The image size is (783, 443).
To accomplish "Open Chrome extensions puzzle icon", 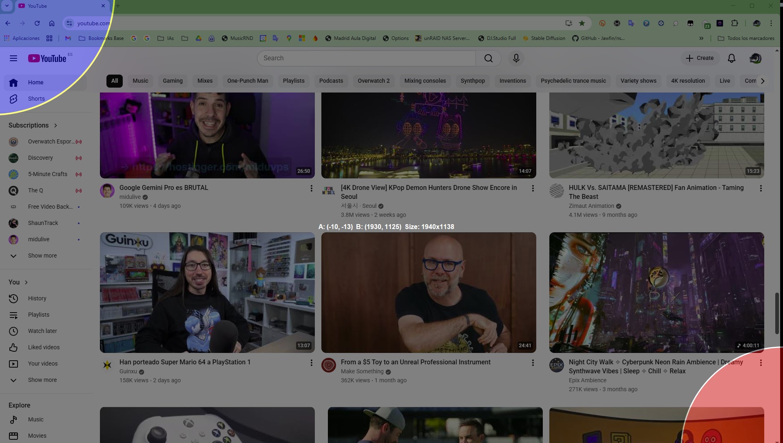I will pyautogui.click(x=734, y=23).
